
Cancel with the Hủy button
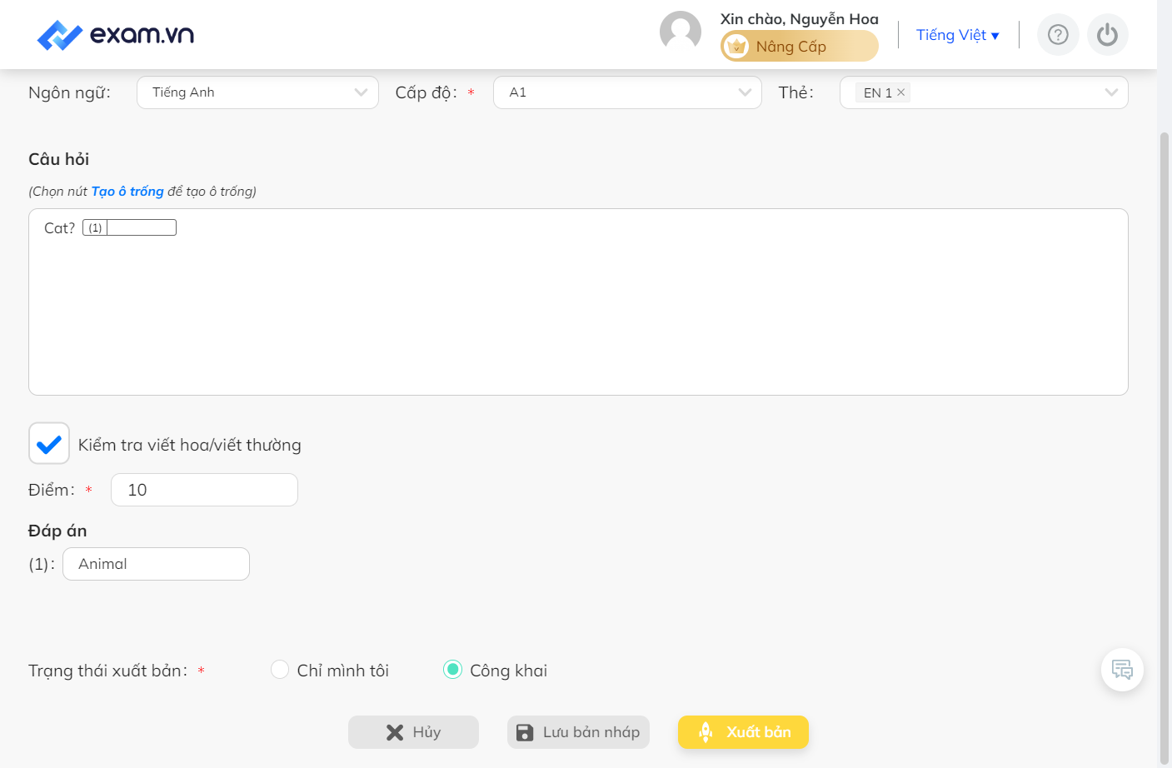pyautogui.click(x=413, y=732)
